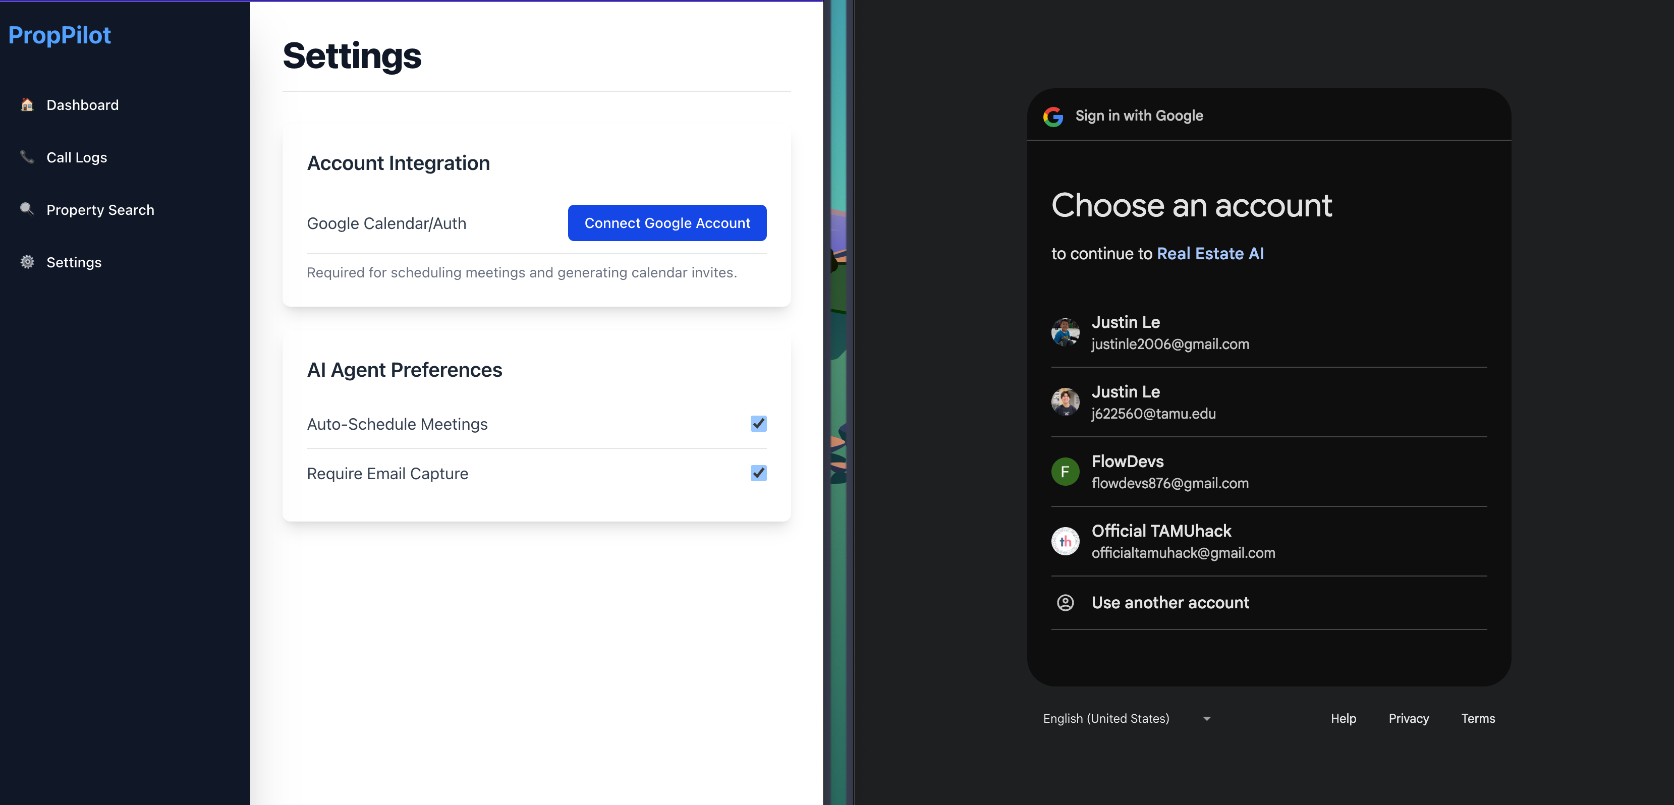Click the language selector dropdown arrow
The width and height of the screenshot is (1674, 805).
click(x=1207, y=719)
